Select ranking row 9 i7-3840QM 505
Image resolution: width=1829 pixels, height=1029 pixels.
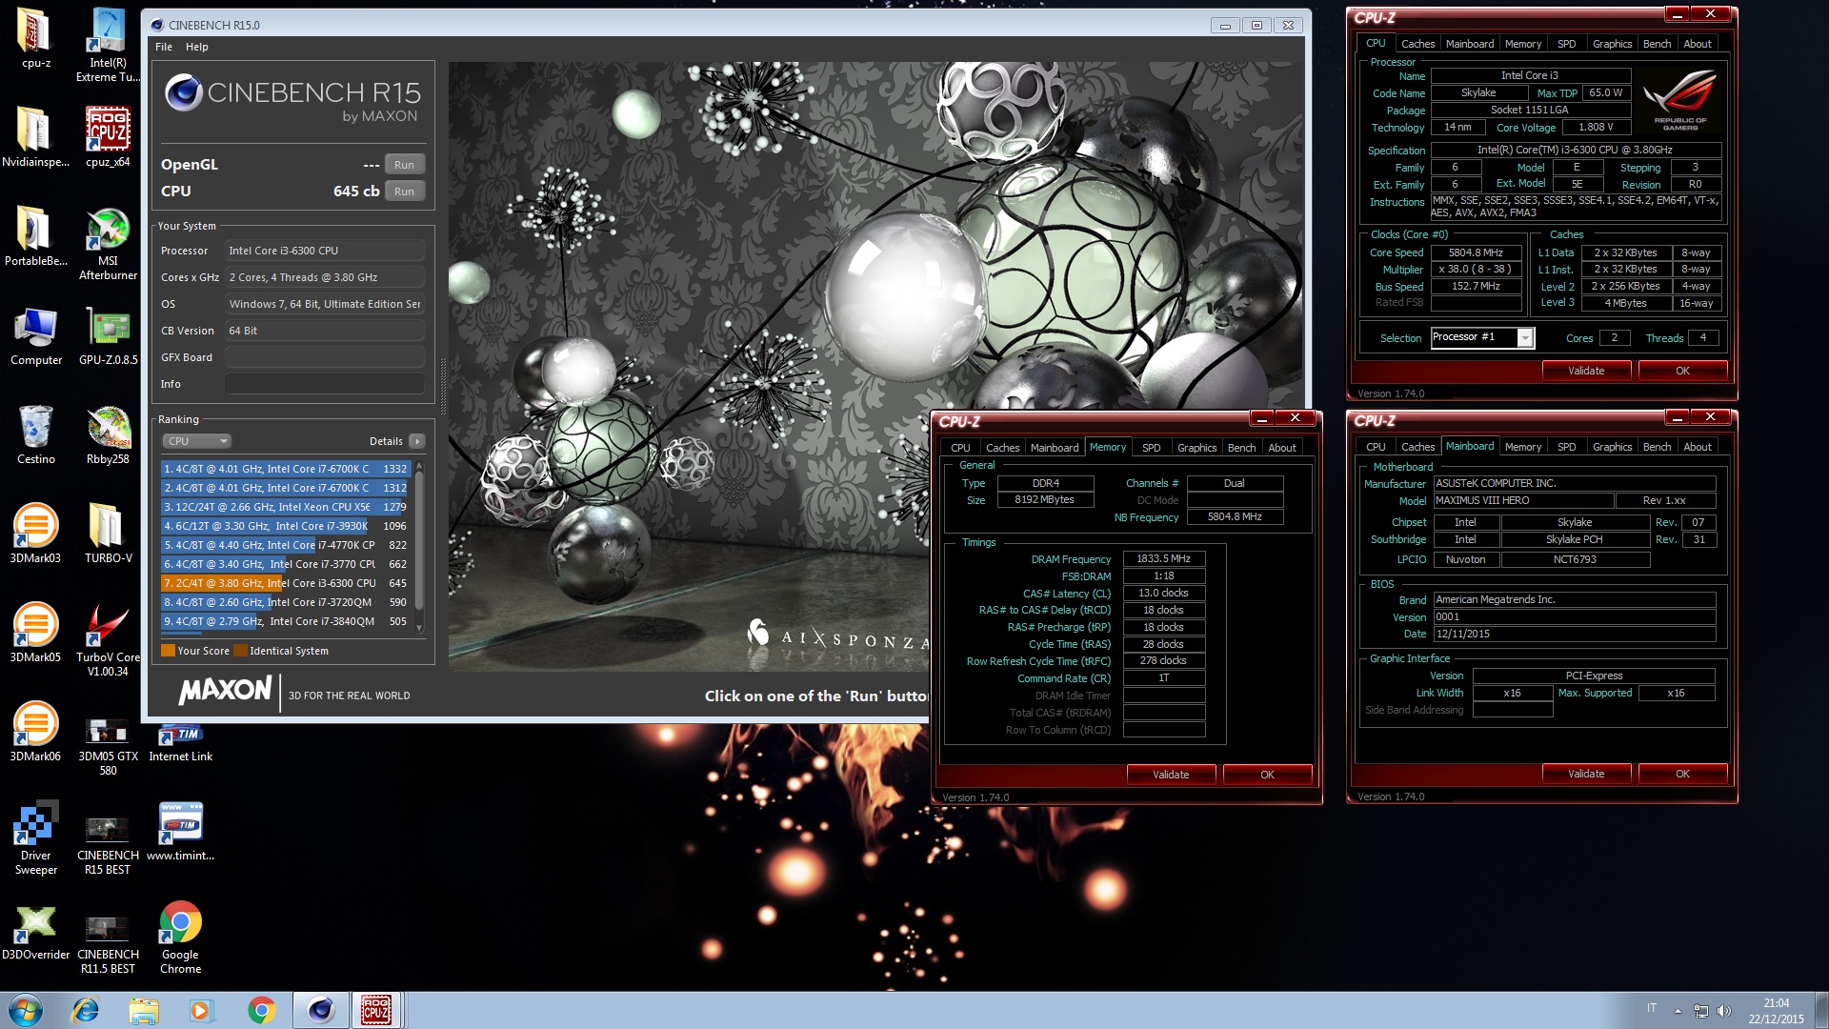[x=285, y=621]
